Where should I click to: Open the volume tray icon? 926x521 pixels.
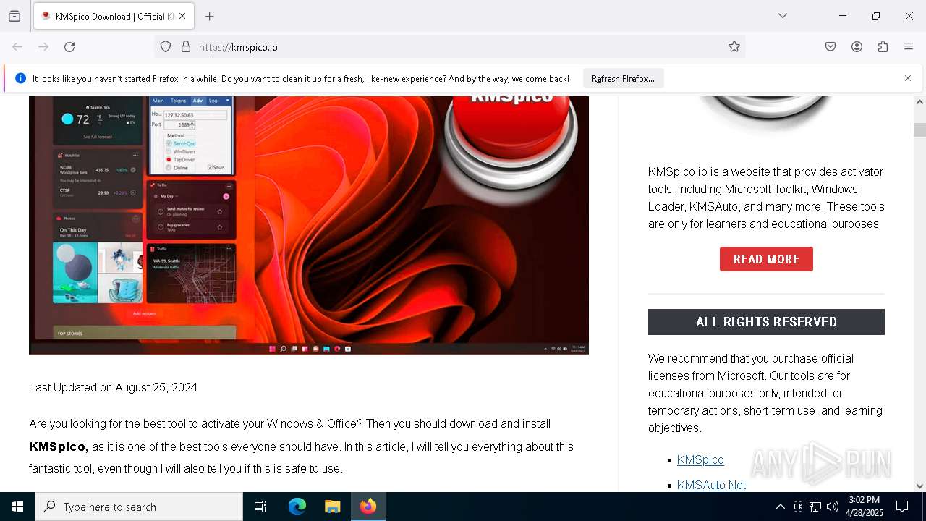[x=833, y=507]
